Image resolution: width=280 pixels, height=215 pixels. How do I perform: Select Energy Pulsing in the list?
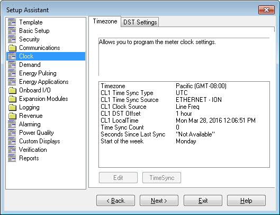(38, 73)
